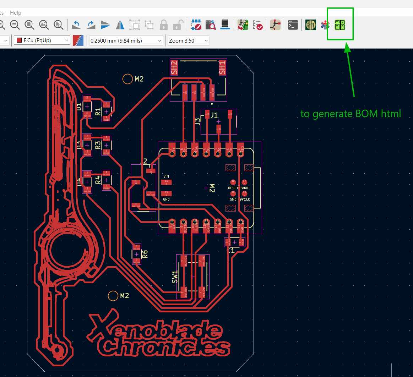
Task: Click Zoom to Fit page icon
Action: coord(29,25)
